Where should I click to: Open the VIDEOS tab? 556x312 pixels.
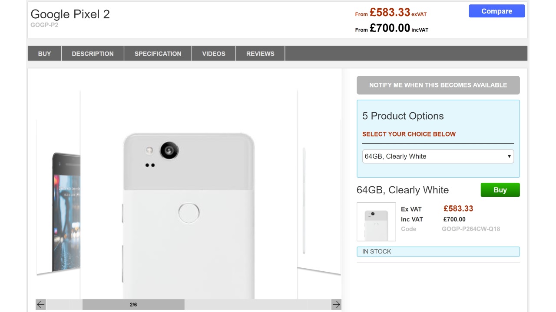(214, 54)
